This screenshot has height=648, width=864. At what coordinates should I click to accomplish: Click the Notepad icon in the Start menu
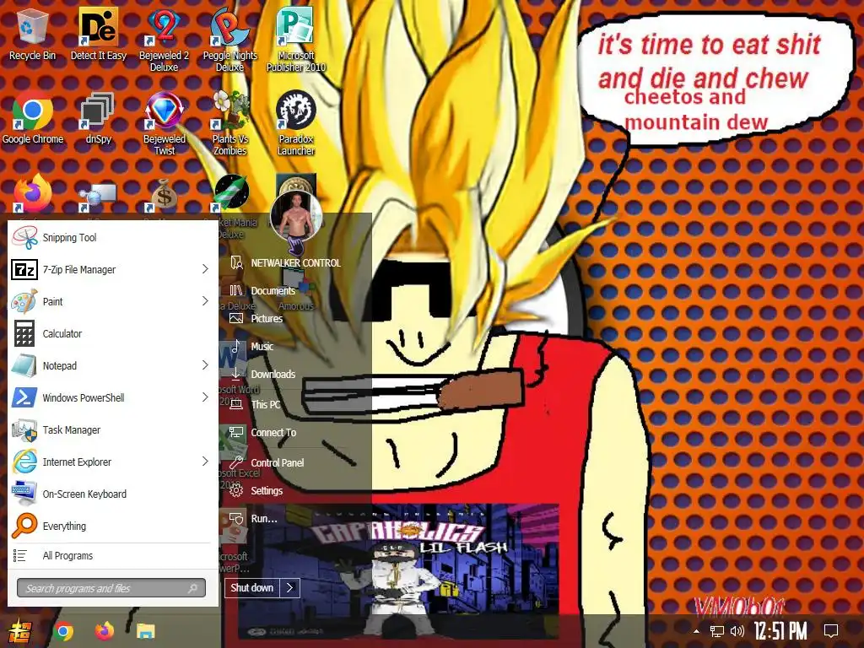pos(24,365)
